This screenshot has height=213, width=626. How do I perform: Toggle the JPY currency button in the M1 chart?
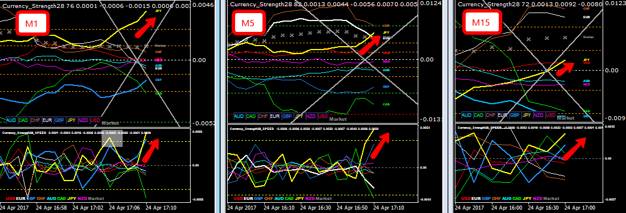(x=71, y=120)
